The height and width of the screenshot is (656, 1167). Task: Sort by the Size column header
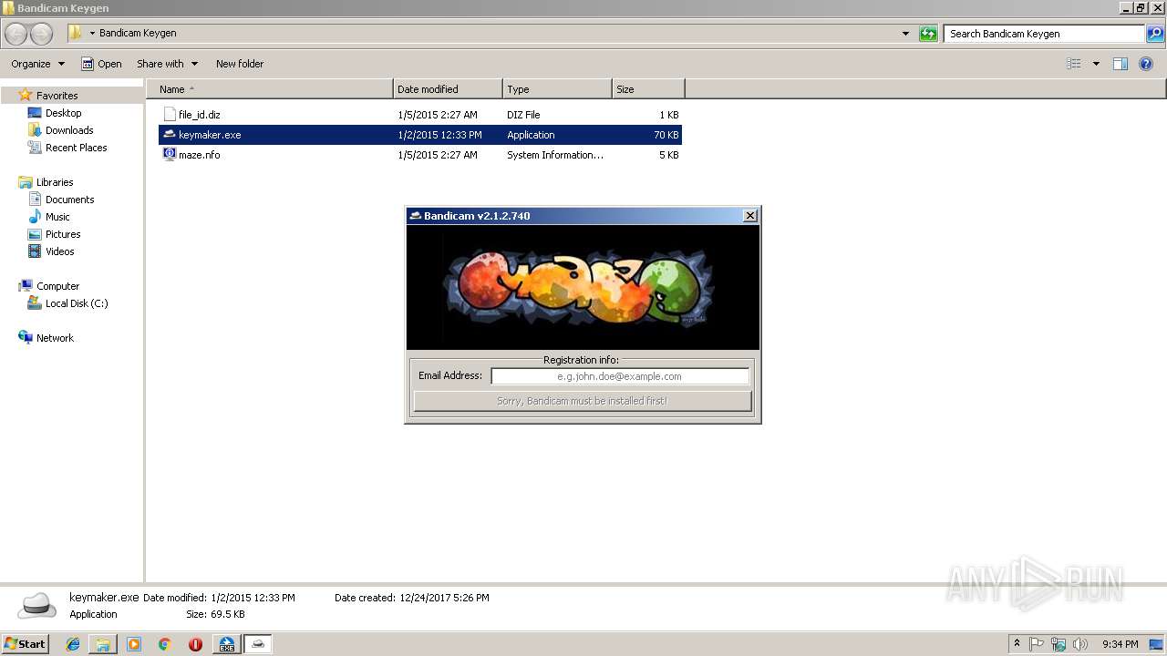pos(648,89)
